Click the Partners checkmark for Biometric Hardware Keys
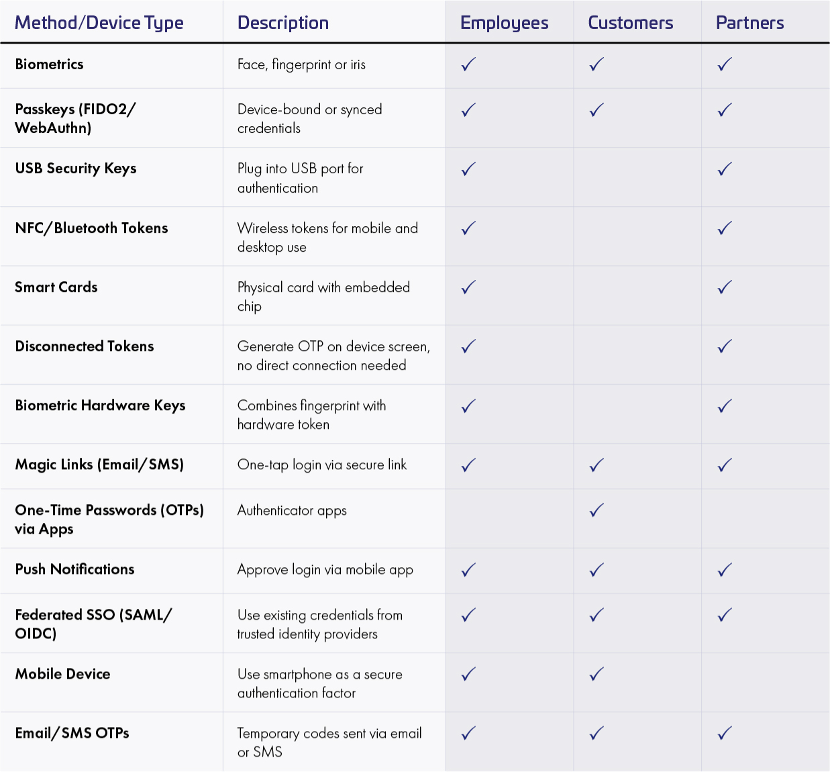The image size is (830, 772). click(x=725, y=405)
